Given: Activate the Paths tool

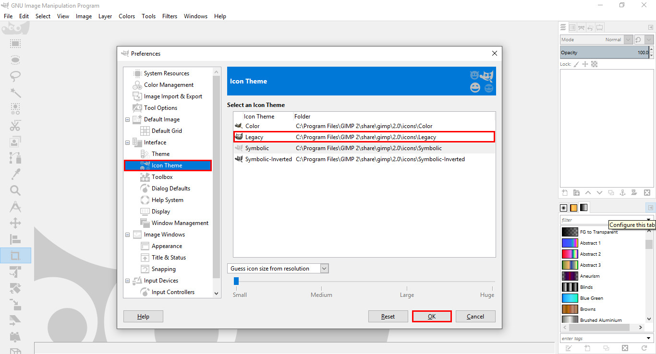Looking at the screenshot, I should point(15,158).
